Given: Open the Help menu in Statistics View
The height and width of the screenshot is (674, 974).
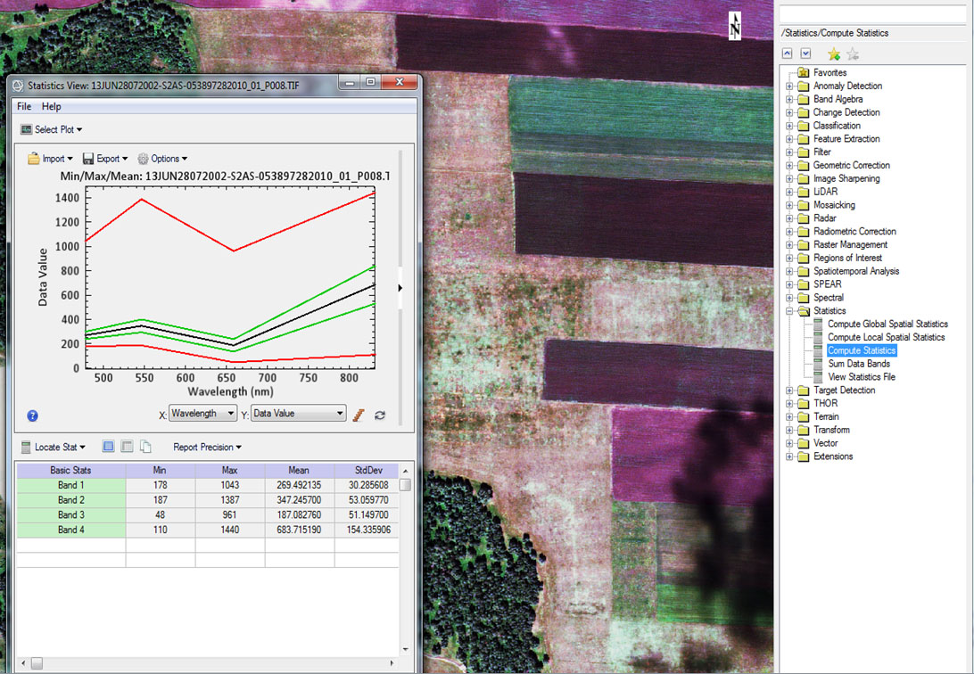Looking at the screenshot, I should (x=52, y=106).
